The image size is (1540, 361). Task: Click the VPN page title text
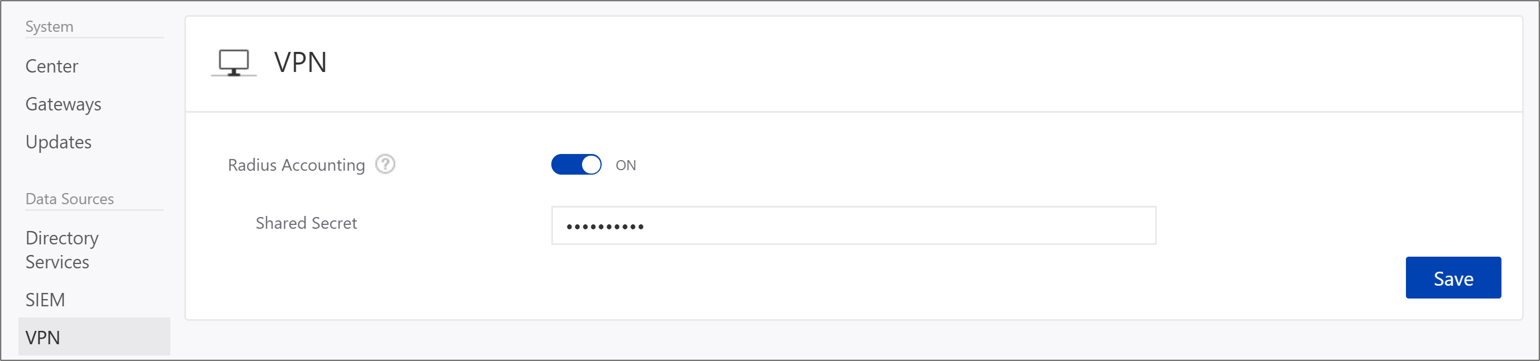[300, 61]
